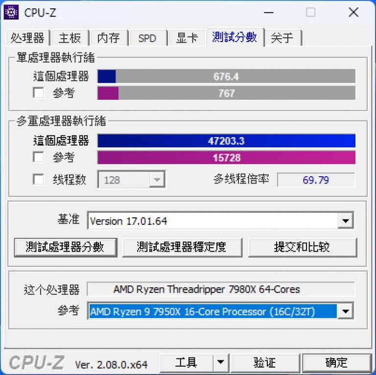Expand the 參考 processor dropdown
The width and height of the screenshot is (376, 375).
(345, 311)
